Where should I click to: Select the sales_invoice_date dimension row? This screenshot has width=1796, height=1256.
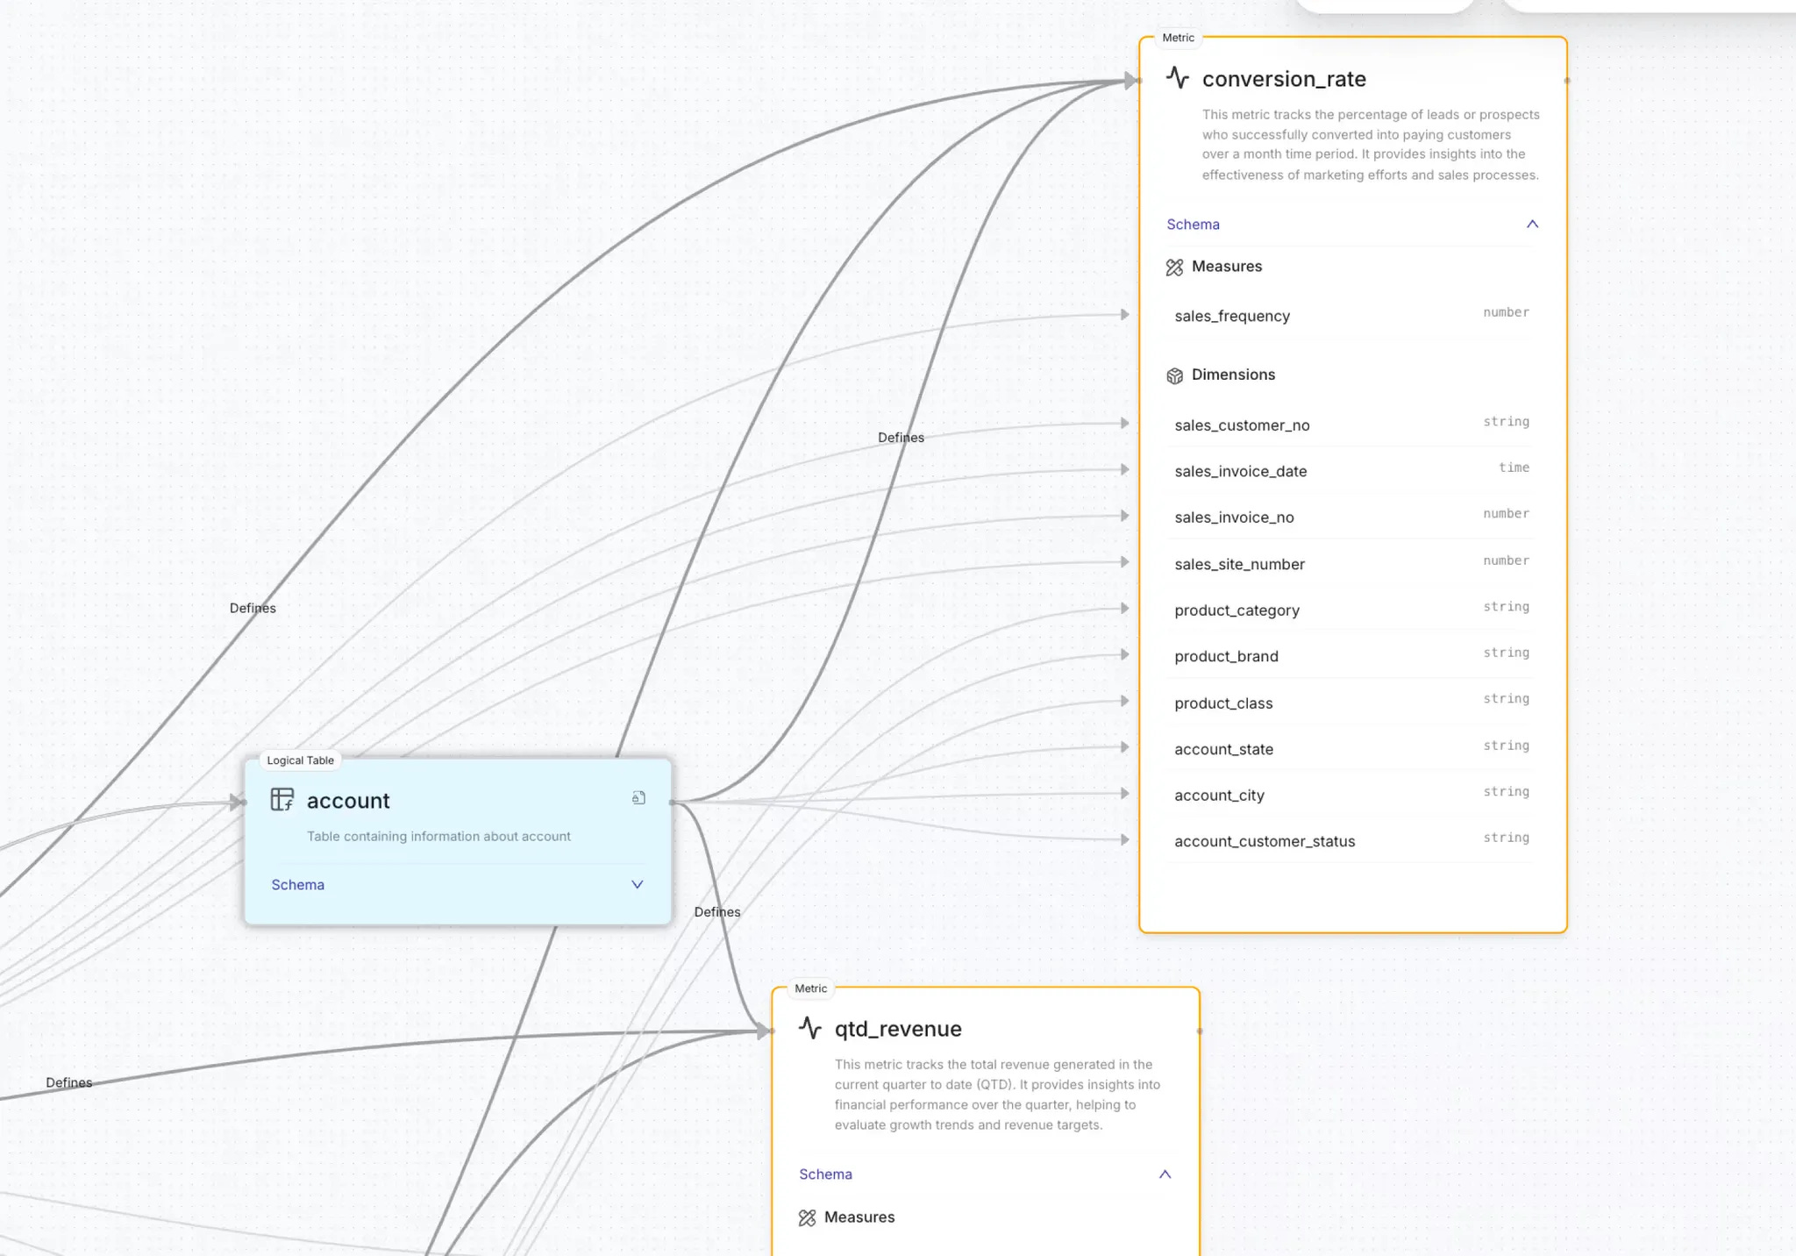tap(1351, 471)
